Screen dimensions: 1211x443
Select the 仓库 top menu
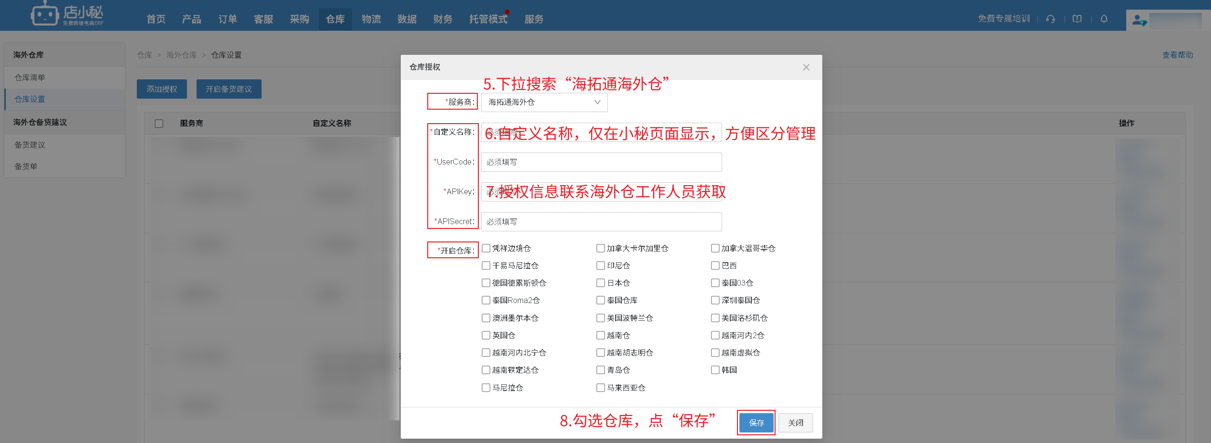[335, 19]
